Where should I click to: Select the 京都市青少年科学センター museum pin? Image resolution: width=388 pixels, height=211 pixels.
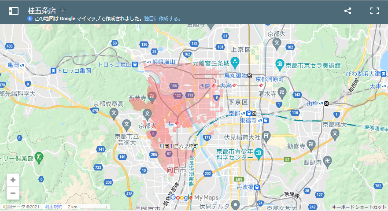pos(259,154)
